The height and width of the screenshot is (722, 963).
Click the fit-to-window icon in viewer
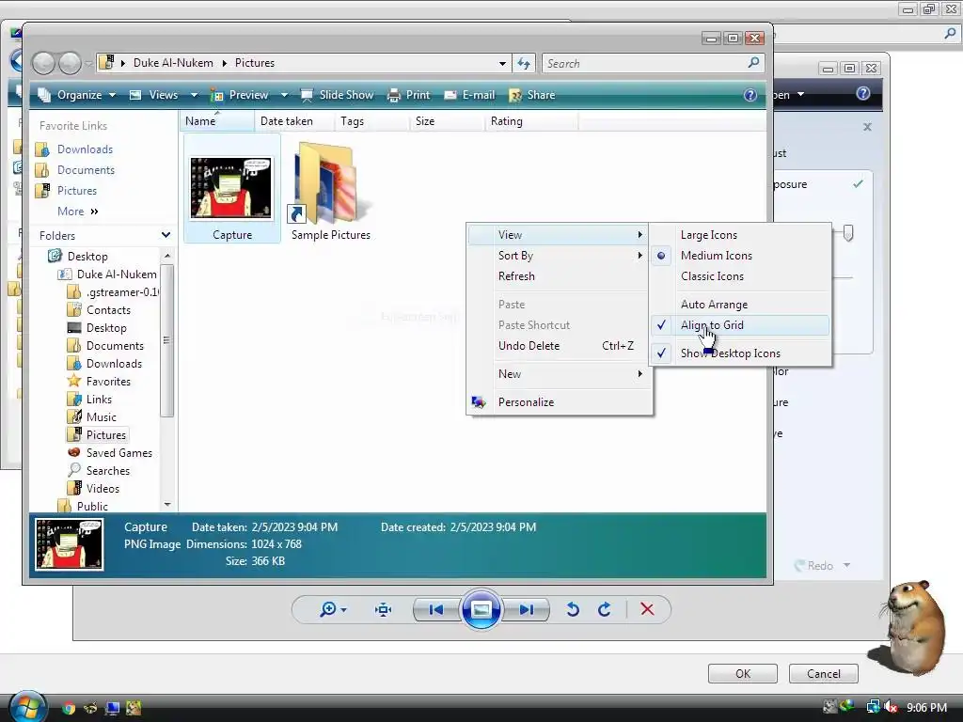point(384,609)
